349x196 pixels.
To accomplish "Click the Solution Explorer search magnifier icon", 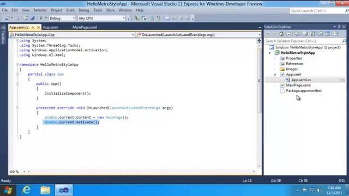I will [x=344, y=41].
